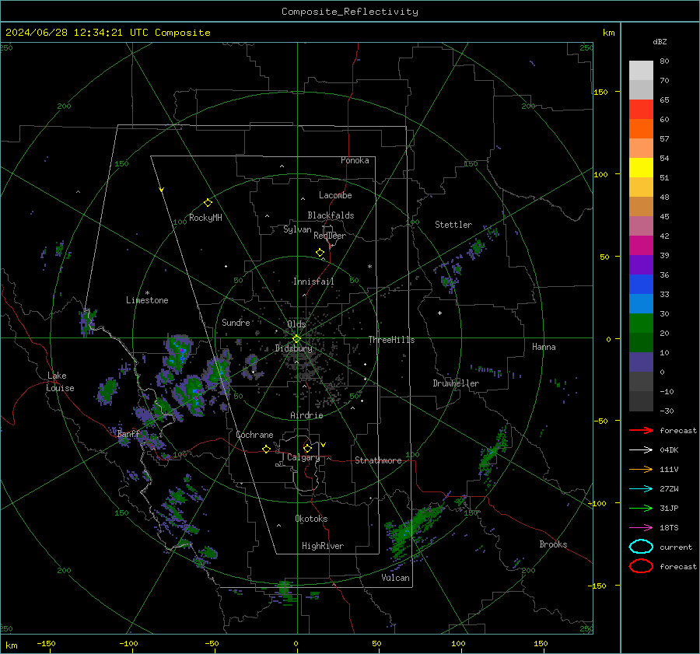Click the HighRiver label
The width and height of the screenshot is (700, 654).
[x=323, y=546]
